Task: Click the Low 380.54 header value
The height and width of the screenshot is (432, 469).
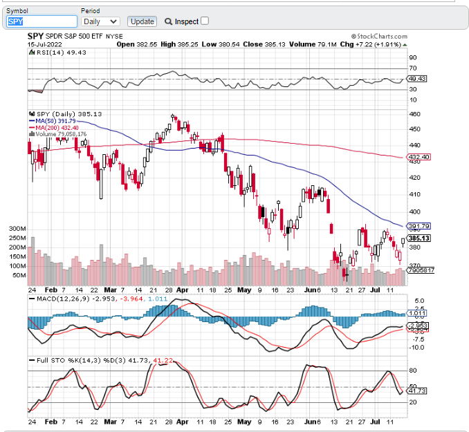Action: click(x=221, y=44)
